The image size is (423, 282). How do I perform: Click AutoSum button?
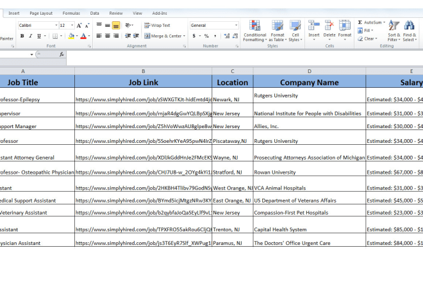coord(370,22)
